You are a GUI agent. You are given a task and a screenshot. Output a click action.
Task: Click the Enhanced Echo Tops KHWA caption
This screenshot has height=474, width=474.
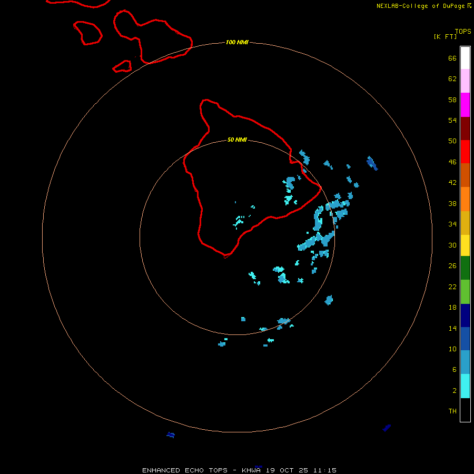(239, 470)
